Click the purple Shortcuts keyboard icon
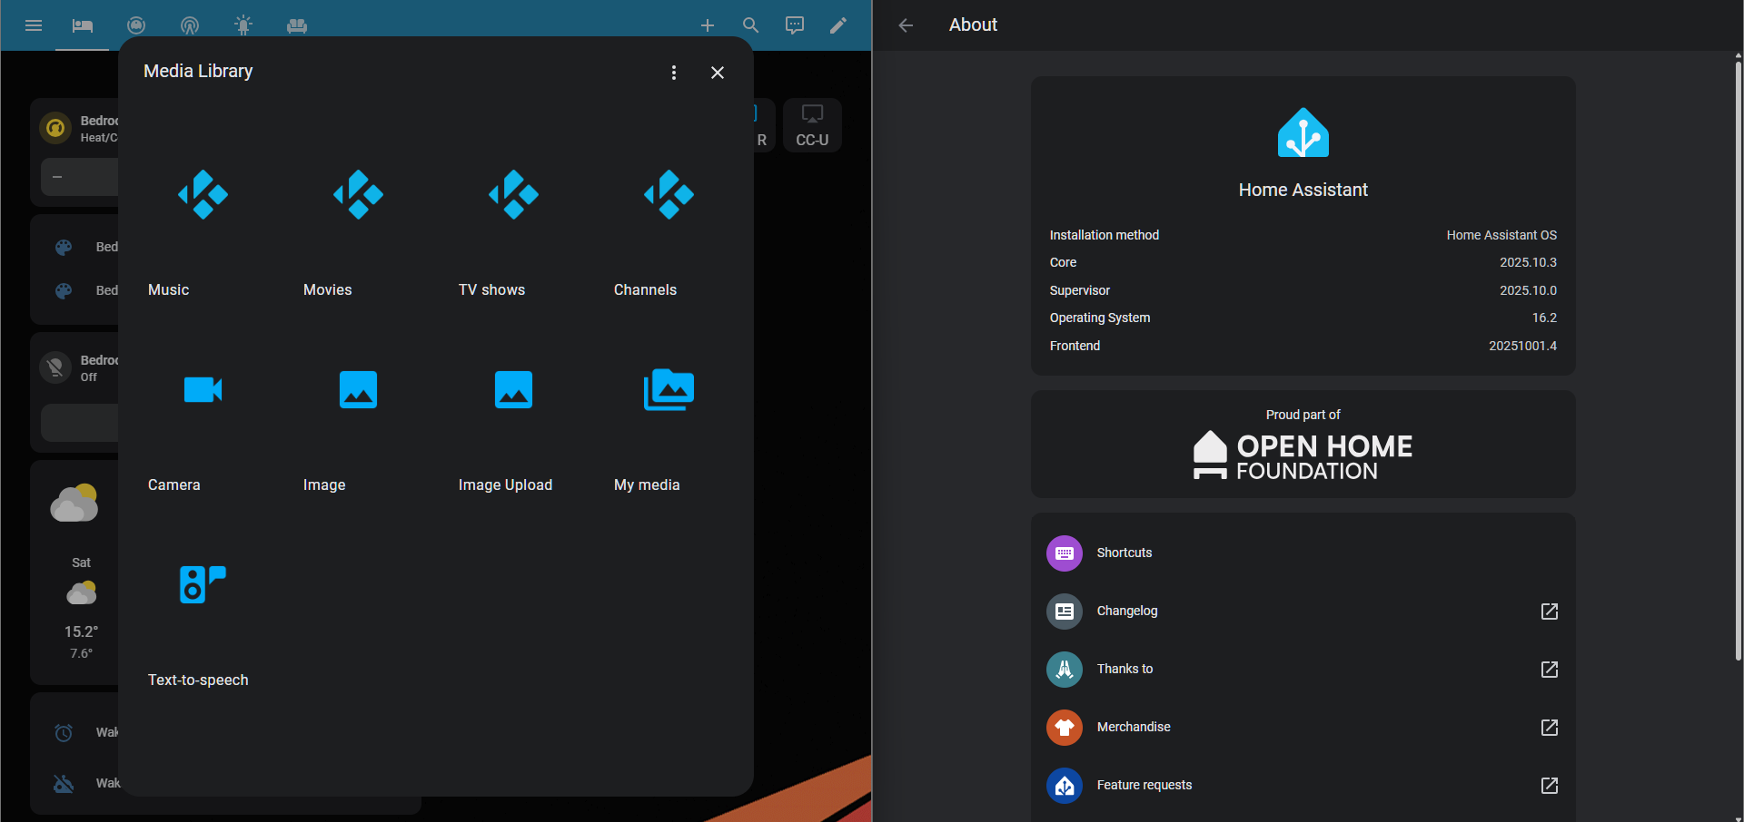Image resolution: width=1744 pixels, height=822 pixels. [1065, 553]
